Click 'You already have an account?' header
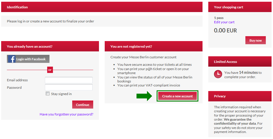The height and width of the screenshot is (139, 273). click(50, 46)
